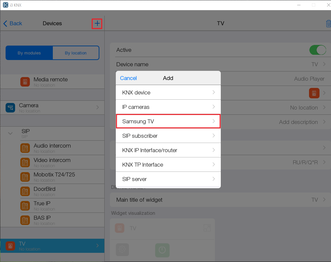Click the widget power button icon

click(162, 250)
